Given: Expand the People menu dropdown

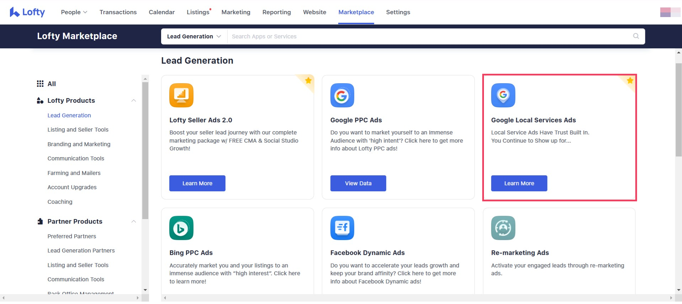Looking at the screenshot, I should [74, 12].
